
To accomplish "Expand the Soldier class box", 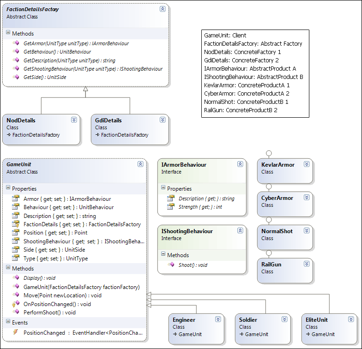I will click(x=284, y=319).
